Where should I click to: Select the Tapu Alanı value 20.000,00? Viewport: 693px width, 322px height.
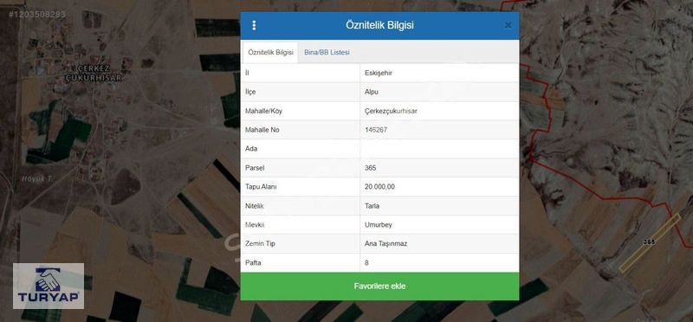pos(379,187)
